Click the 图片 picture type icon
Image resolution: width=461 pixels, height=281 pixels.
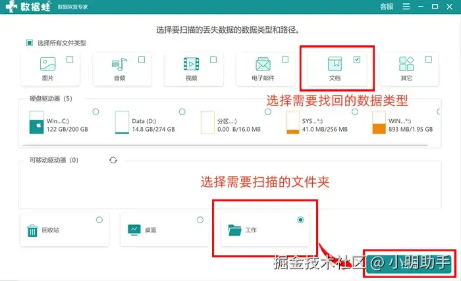pyautogui.click(x=47, y=64)
